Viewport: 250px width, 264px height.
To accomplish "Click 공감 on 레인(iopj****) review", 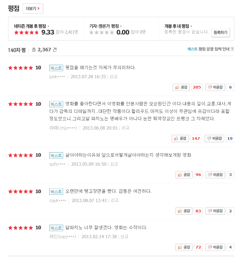I will pos(184,247).
